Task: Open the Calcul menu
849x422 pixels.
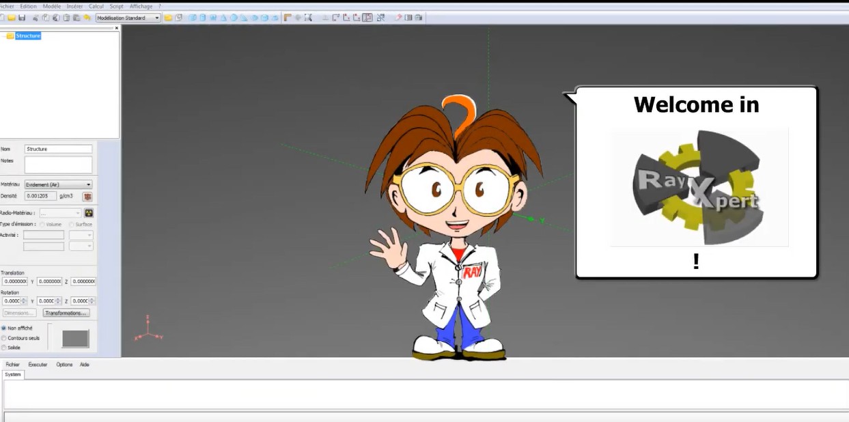Action: (96, 6)
